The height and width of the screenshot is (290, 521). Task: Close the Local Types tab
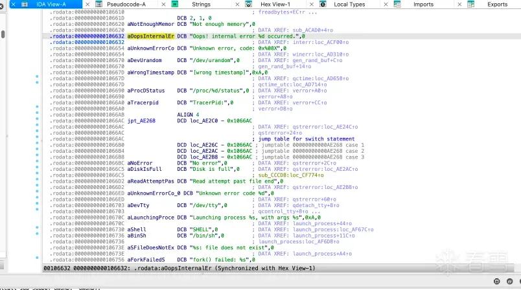click(x=311, y=5)
